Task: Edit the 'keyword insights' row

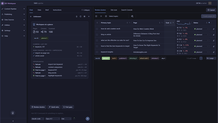Action: coord(214,52)
